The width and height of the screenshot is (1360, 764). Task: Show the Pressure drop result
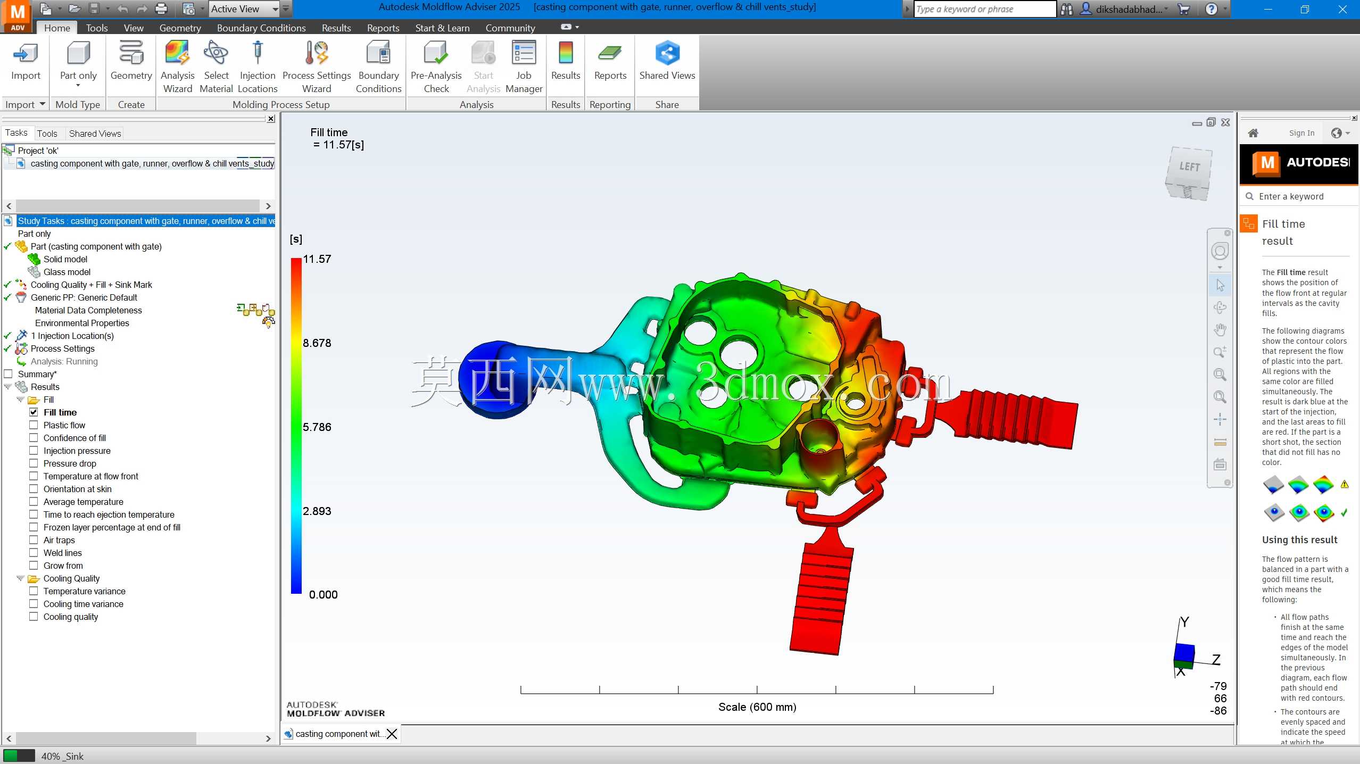point(34,463)
